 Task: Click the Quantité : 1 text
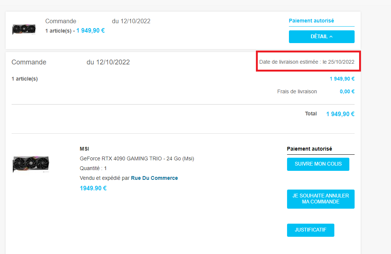93,168
